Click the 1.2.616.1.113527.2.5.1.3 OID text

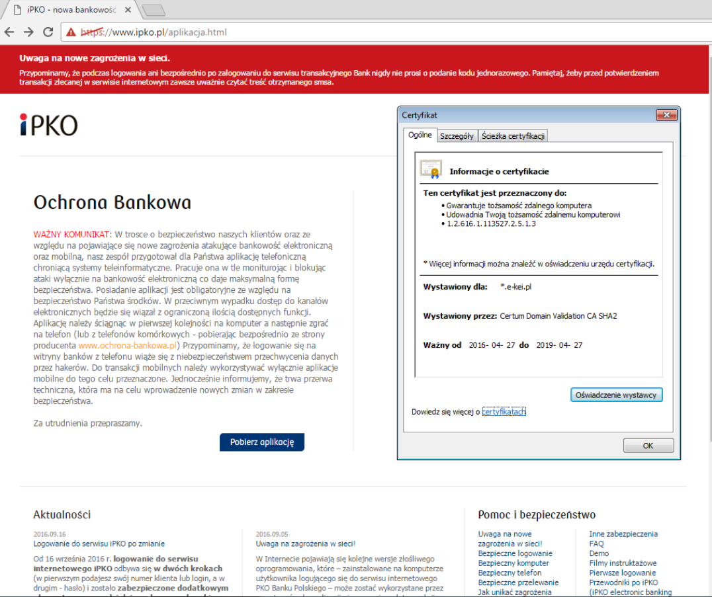(491, 223)
